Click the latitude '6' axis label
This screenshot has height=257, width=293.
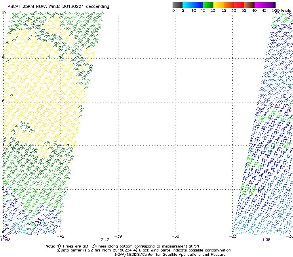coord(3,101)
